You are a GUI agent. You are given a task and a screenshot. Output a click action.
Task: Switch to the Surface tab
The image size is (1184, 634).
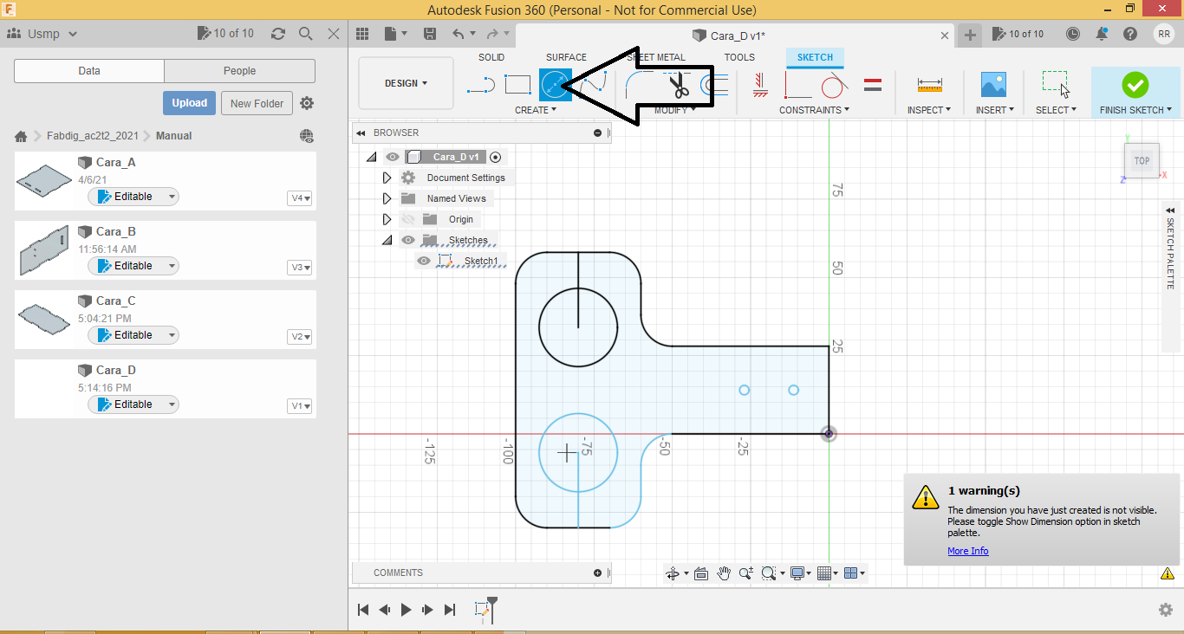(566, 57)
